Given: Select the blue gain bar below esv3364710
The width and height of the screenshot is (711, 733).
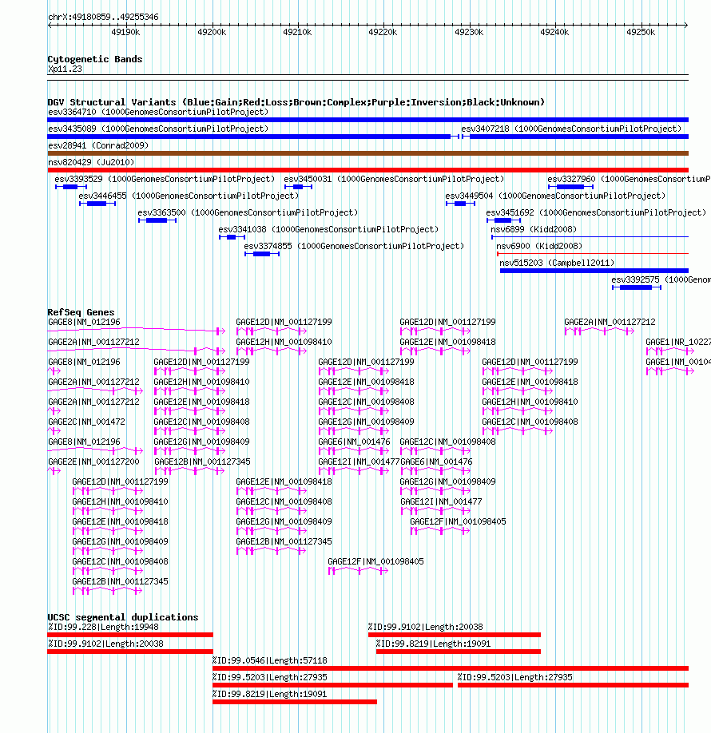Looking at the screenshot, I should 367,120.
